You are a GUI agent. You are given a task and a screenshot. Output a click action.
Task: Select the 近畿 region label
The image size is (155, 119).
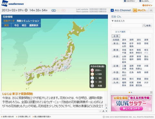pos(116,66)
